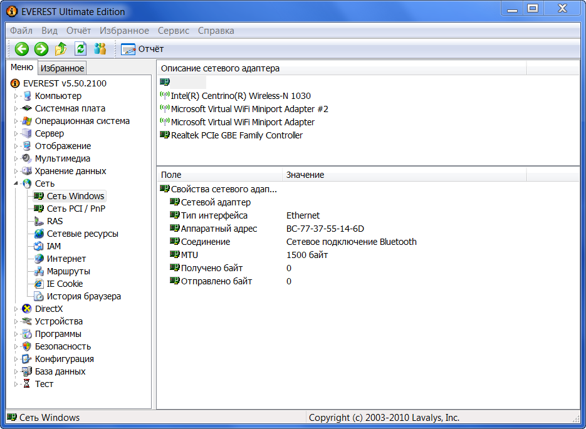Open the Сервис menu

[x=174, y=31]
